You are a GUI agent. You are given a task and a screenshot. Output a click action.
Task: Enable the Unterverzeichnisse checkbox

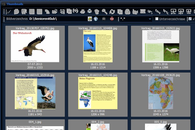[157, 19]
